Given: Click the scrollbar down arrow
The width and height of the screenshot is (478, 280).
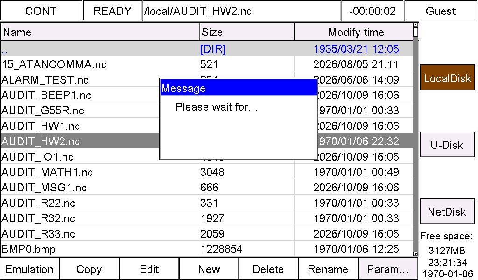Looking at the screenshot, I should coord(415,253).
